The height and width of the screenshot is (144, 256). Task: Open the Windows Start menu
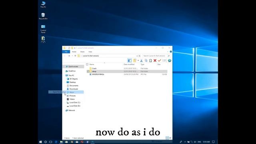click(x=40, y=142)
